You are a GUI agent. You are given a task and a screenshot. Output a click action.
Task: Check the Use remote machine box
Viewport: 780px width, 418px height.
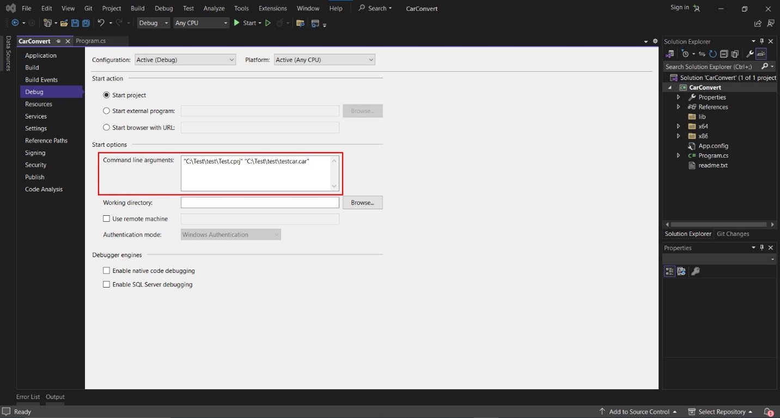[107, 219]
